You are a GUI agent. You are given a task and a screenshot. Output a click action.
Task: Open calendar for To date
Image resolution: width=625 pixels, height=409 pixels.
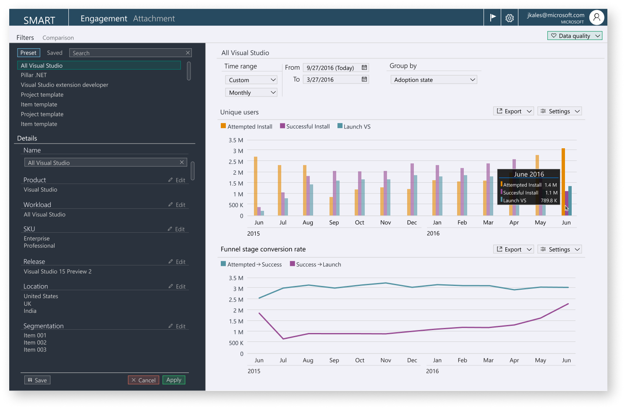[x=364, y=79]
